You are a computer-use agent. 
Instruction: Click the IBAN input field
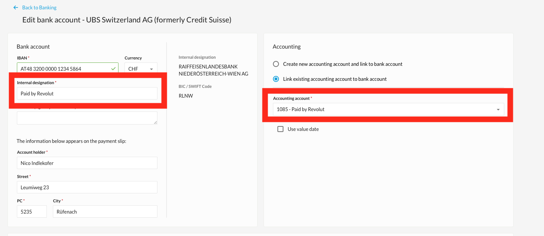[x=64, y=69]
